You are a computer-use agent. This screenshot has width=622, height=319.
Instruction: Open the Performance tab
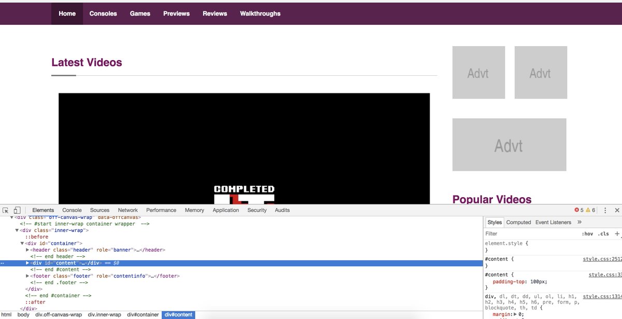click(161, 210)
